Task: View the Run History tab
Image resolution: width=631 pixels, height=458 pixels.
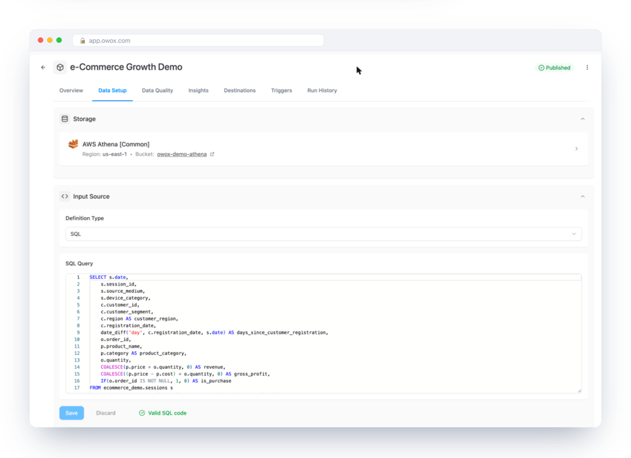Action: click(x=322, y=91)
